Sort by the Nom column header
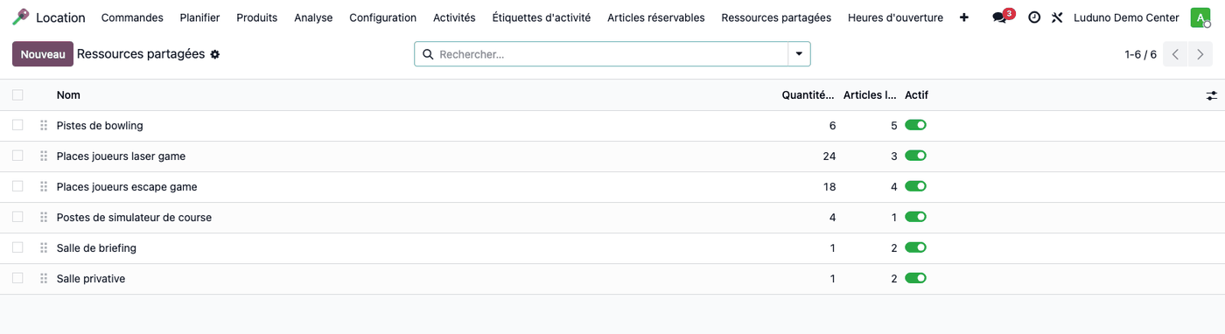Image resolution: width=1225 pixels, height=334 pixels. pyautogui.click(x=68, y=95)
